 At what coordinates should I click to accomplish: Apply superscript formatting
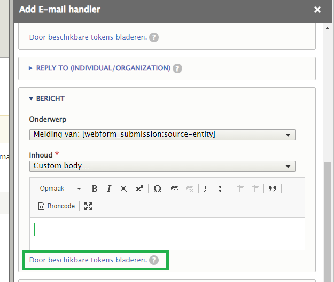pyautogui.click(x=139, y=189)
